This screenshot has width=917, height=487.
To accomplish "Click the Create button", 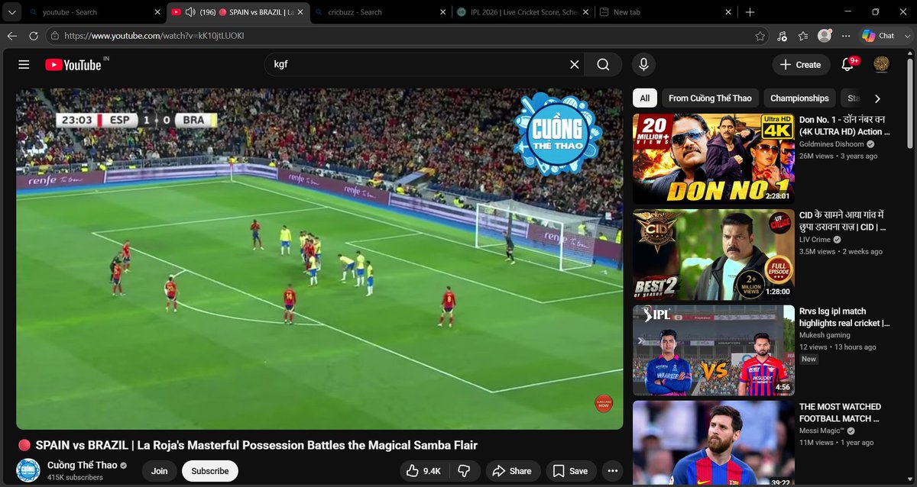I will [800, 65].
